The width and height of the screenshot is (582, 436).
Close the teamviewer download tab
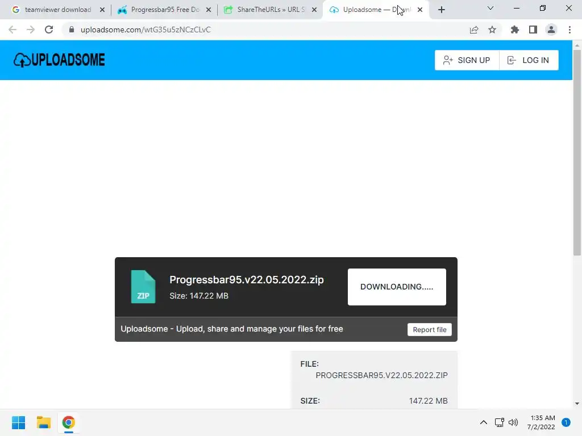(x=102, y=10)
